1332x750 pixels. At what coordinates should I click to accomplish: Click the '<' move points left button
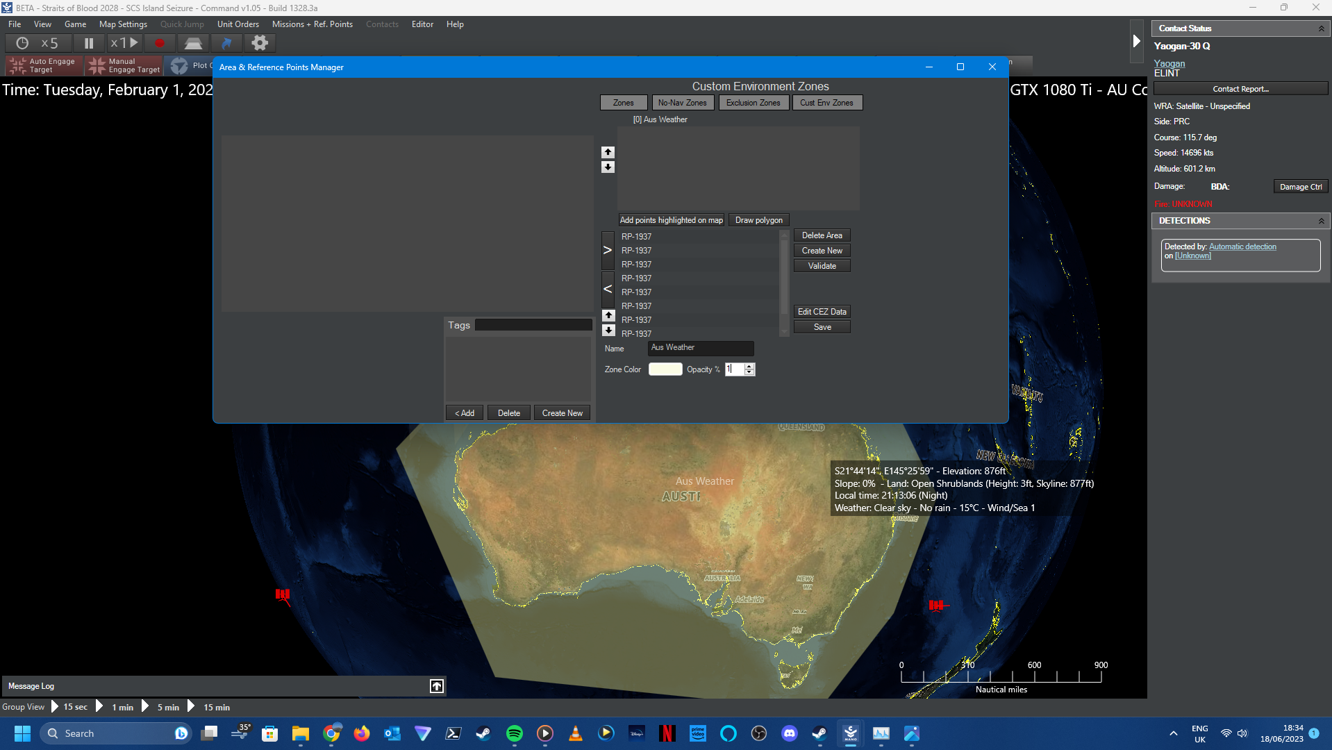point(608,289)
